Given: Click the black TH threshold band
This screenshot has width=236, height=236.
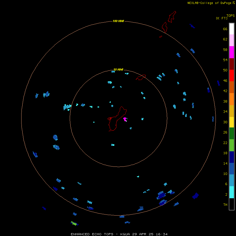Looking at the screenshot, I should [x=232, y=204].
